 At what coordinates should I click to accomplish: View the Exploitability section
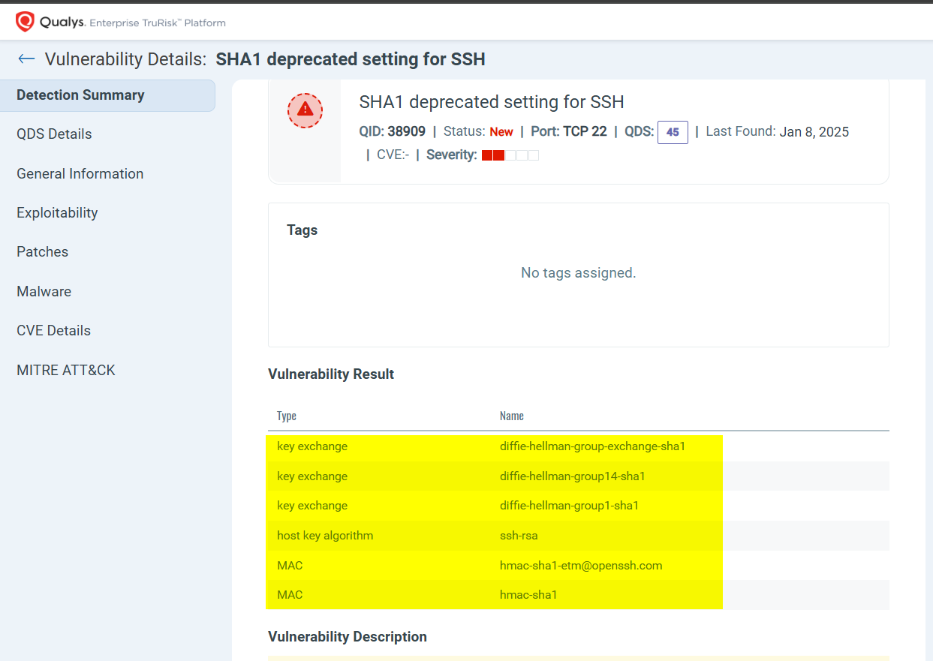click(x=57, y=212)
